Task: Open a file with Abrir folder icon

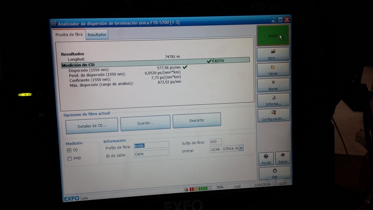Action: pos(273,52)
